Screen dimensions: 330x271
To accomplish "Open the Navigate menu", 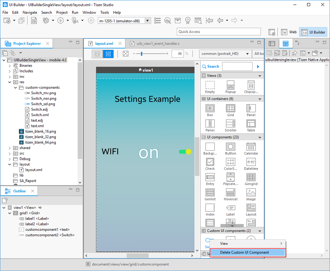I will tap(29, 12).
